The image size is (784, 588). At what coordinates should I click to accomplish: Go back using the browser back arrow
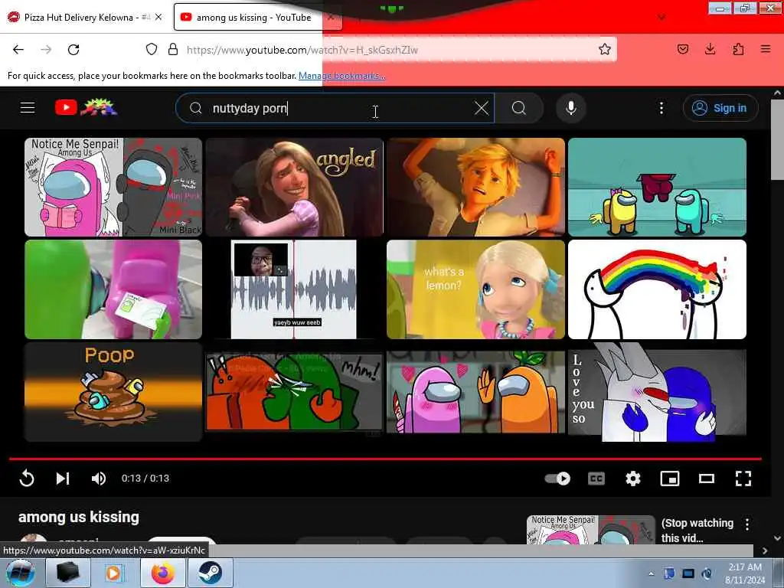[18, 50]
